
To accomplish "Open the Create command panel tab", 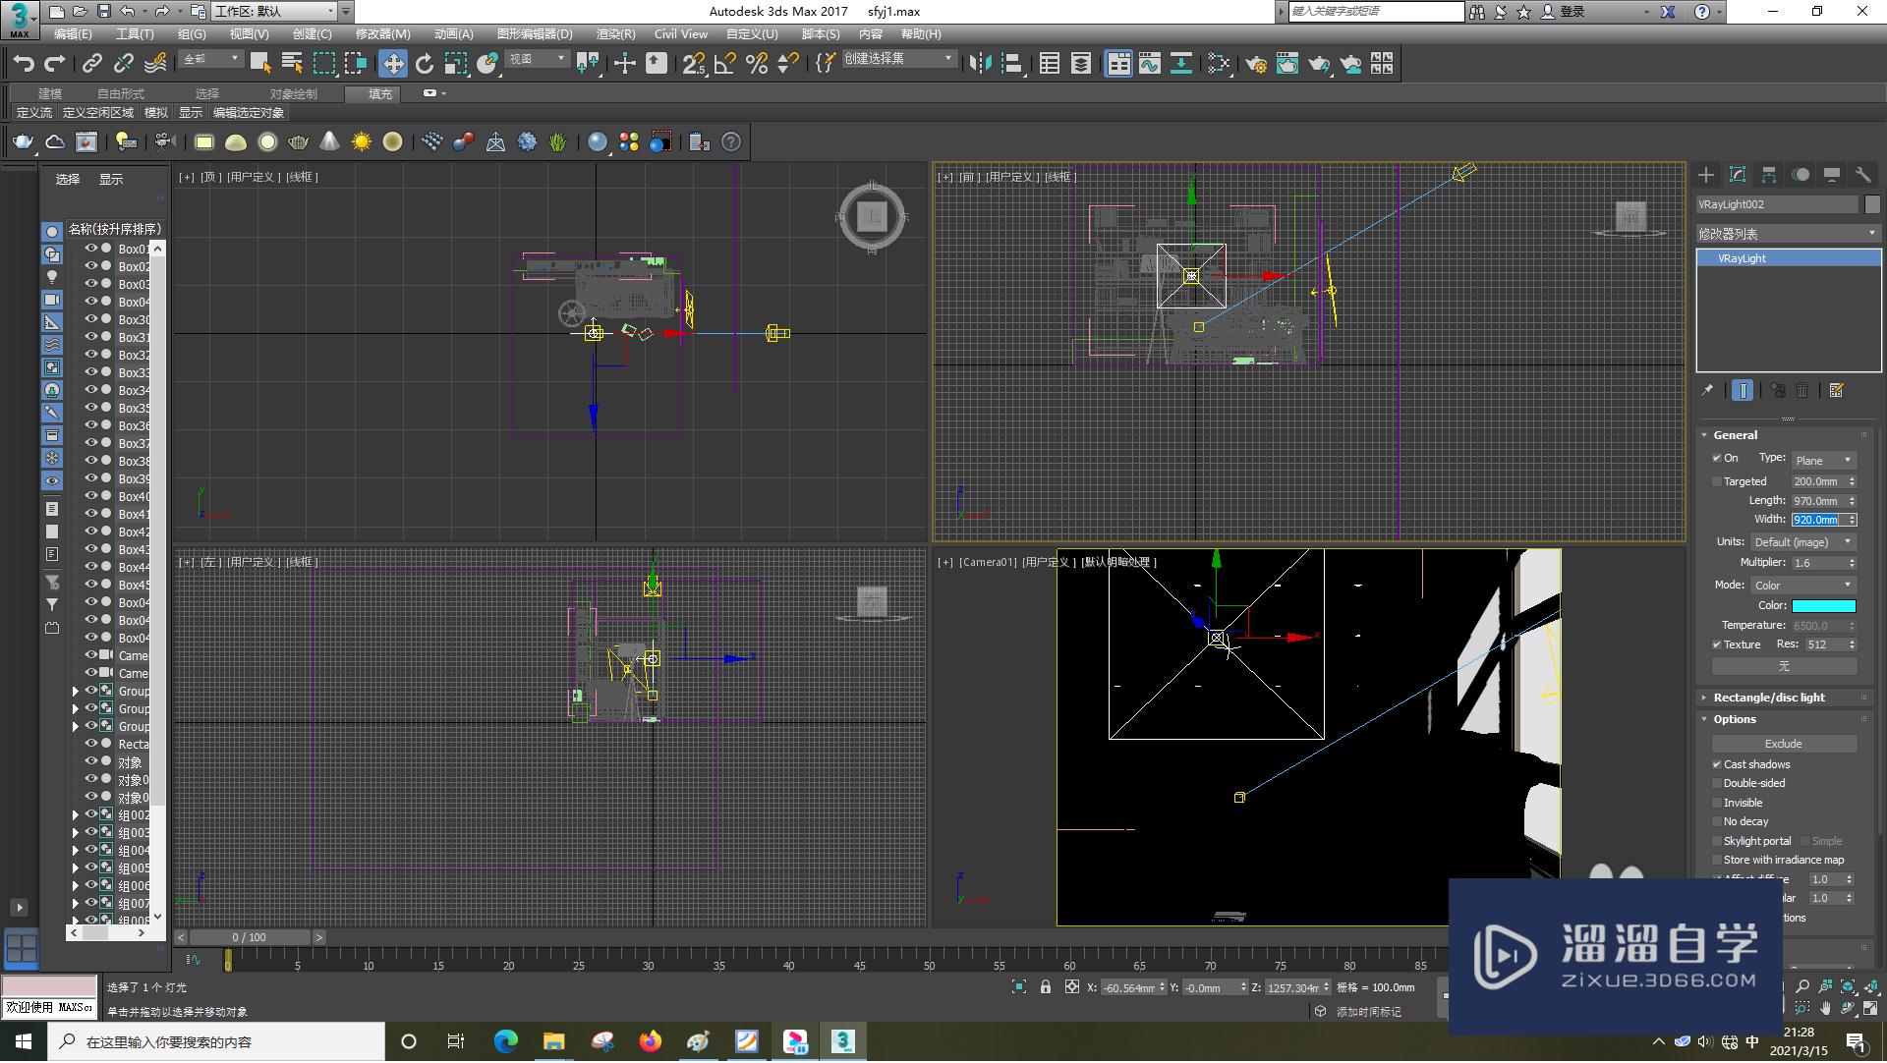I will (1706, 175).
